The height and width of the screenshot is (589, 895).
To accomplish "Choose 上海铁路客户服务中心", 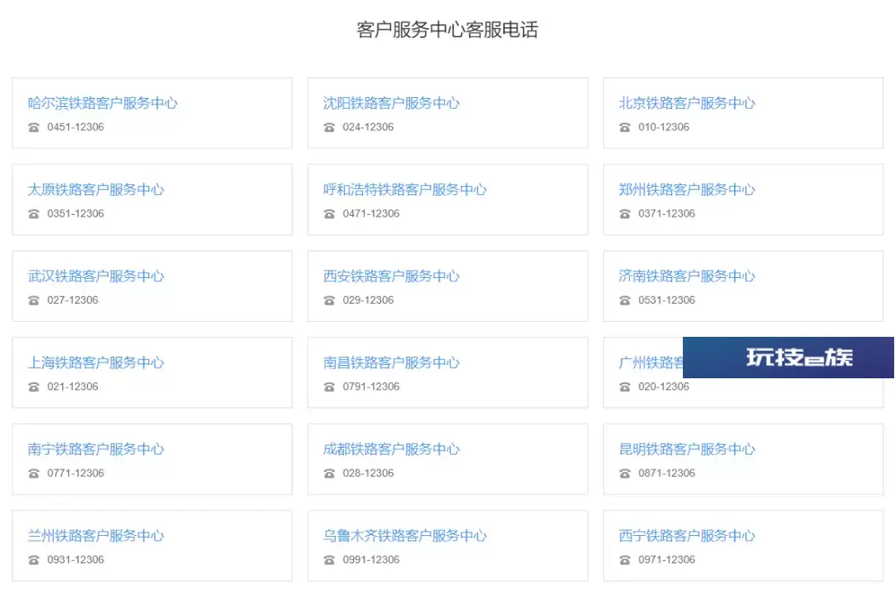I will tap(96, 363).
